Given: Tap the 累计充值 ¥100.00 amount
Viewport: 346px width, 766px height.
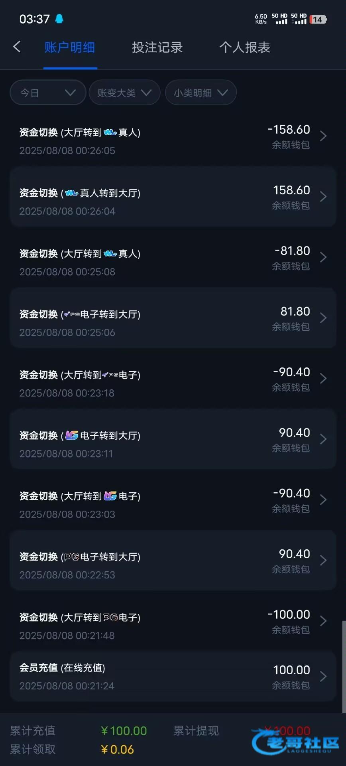Looking at the screenshot, I should click(124, 731).
